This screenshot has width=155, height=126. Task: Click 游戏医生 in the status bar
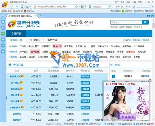click(69, 124)
